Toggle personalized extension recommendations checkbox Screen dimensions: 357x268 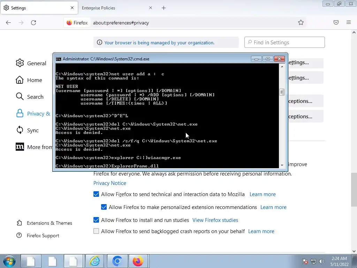pos(104,207)
